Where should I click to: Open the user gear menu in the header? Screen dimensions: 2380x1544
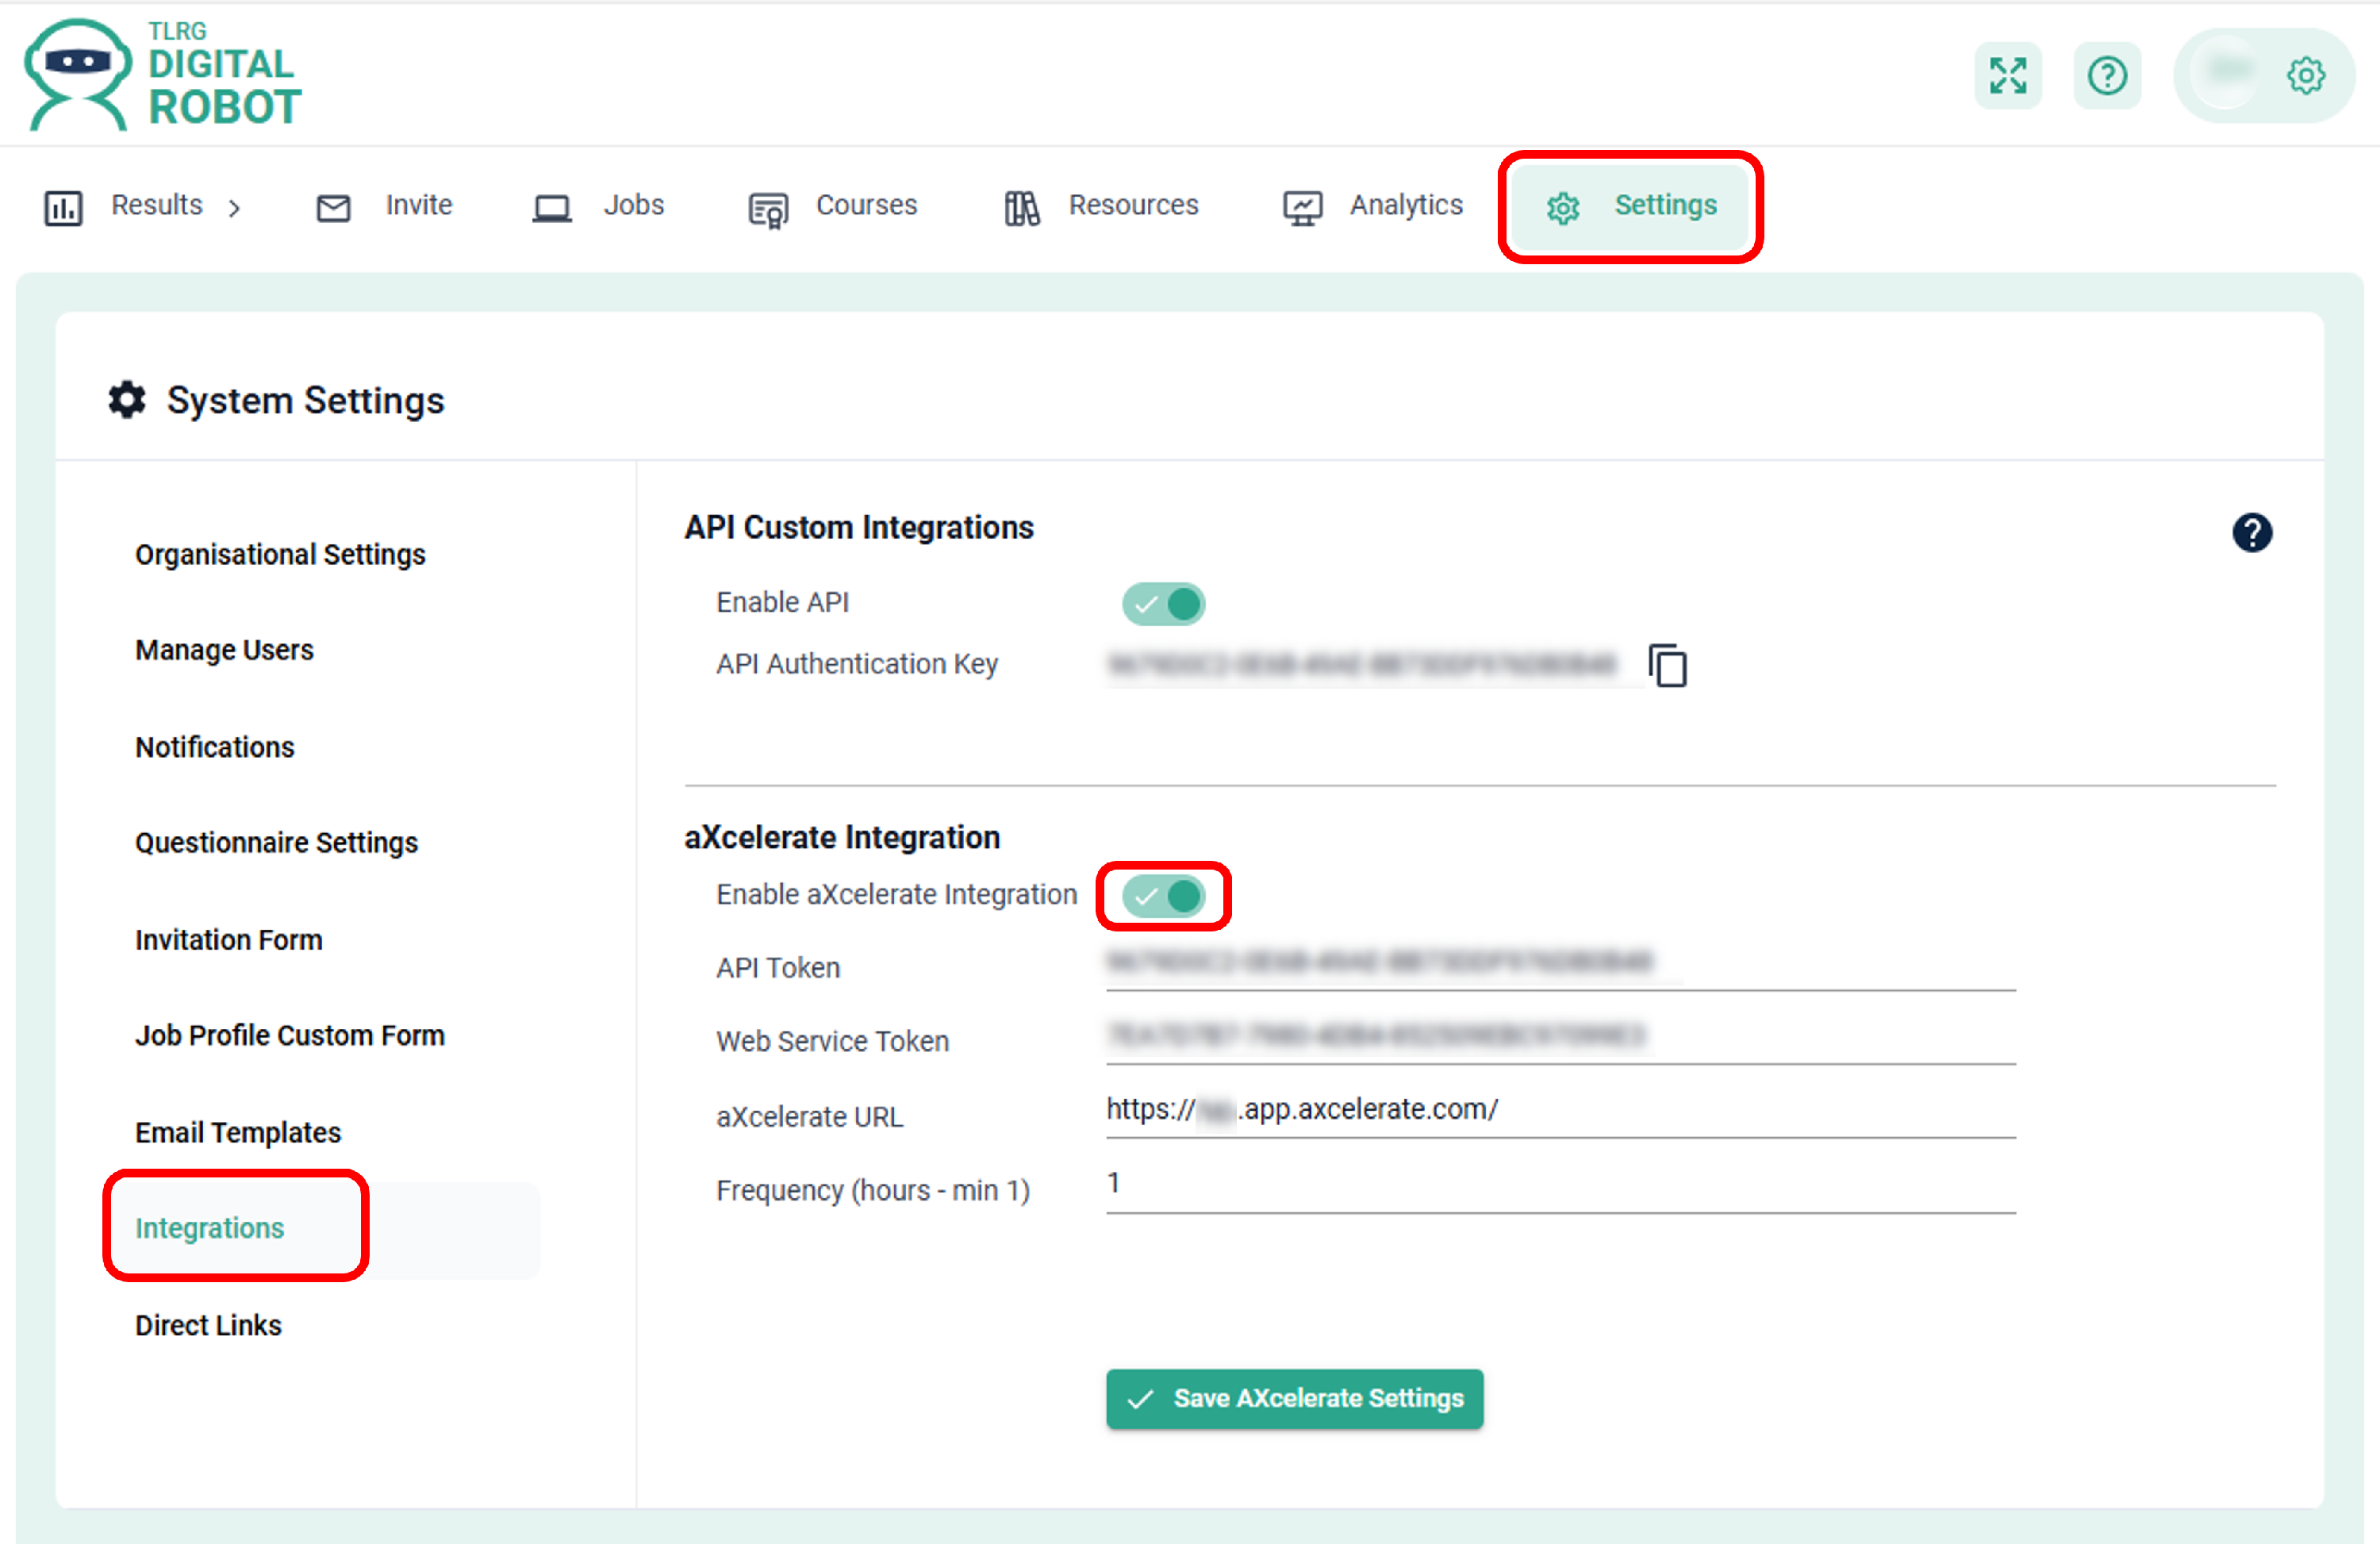(2305, 75)
